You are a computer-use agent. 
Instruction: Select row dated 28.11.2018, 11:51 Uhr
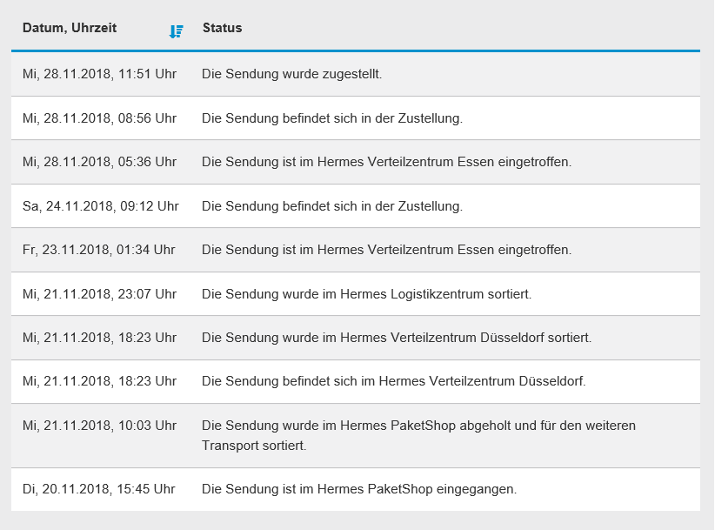click(x=356, y=74)
